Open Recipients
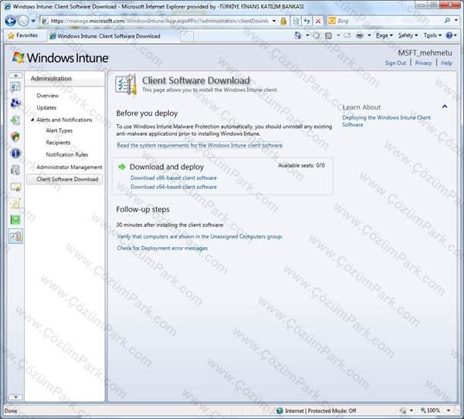 [x=58, y=143]
